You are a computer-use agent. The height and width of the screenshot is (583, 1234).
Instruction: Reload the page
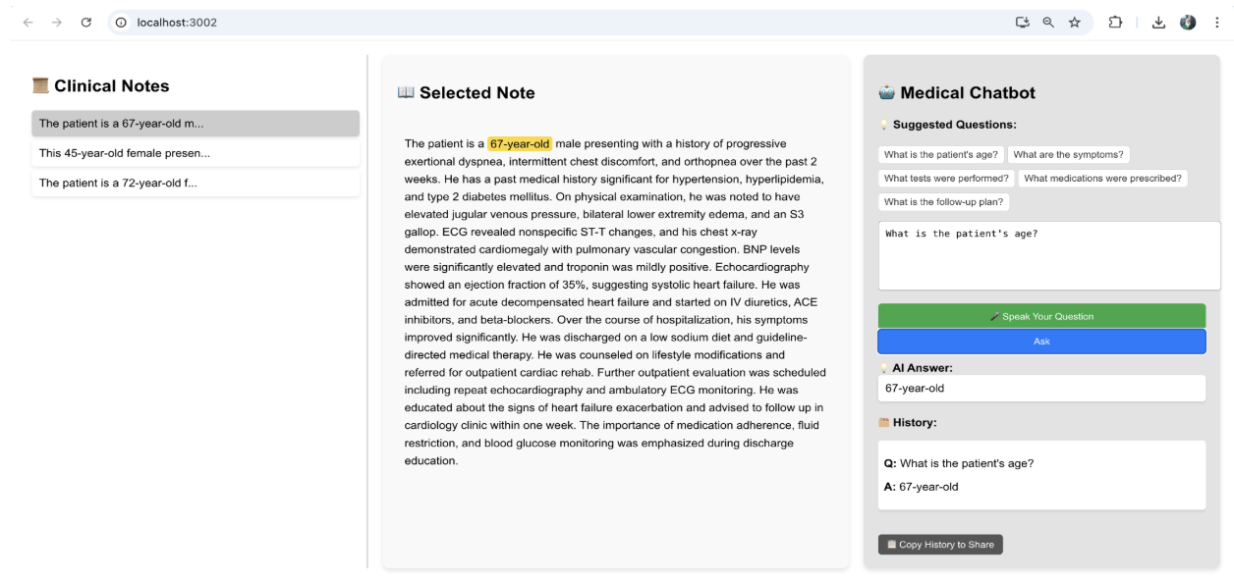tap(85, 23)
